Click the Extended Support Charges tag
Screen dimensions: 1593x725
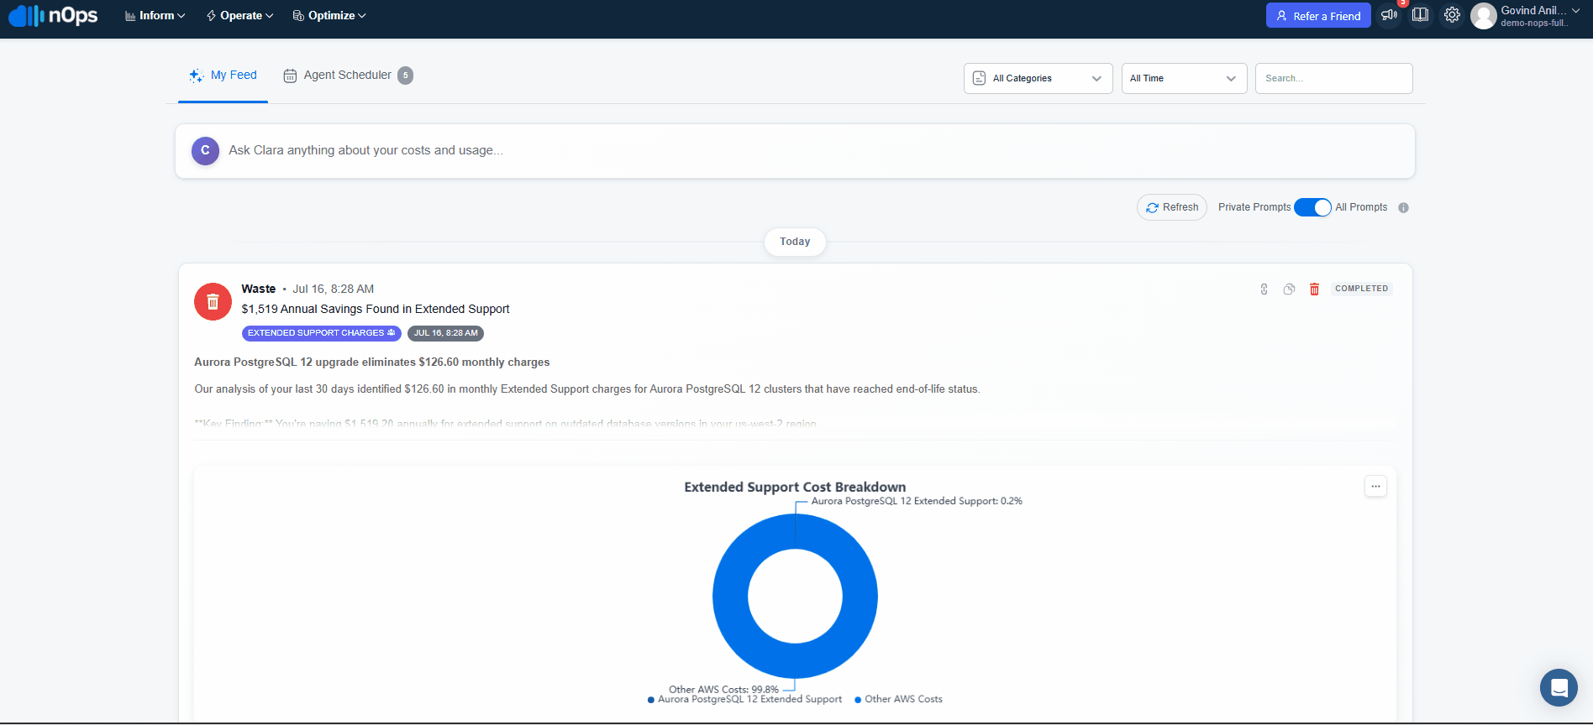pos(321,333)
